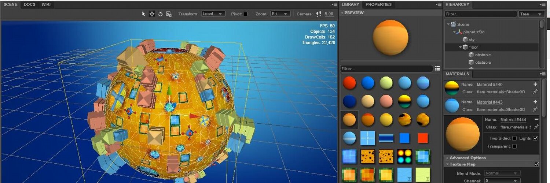Open the Transform Local dropdown
The height and width of the screenshot is (183, 550).
coord(213,14)
